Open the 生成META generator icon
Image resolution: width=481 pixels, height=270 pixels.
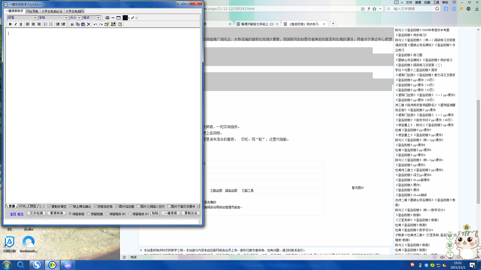(x=113, y=24)
